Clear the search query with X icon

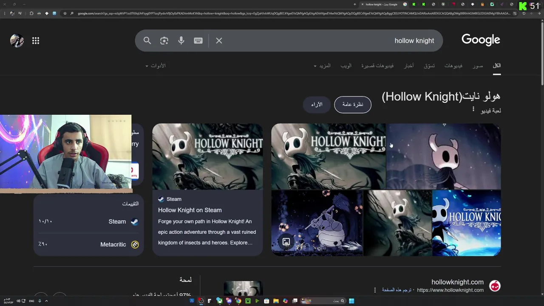coord(219,40)
